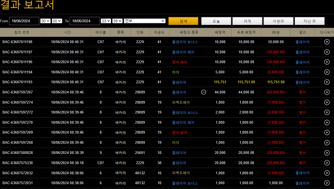Click the 결과 보고서 page title
Image resolution: width=334 pixels, height=189 pixels.
pos(27,5)
